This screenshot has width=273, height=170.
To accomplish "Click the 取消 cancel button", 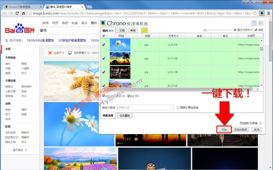I will (x=257, y=130).
